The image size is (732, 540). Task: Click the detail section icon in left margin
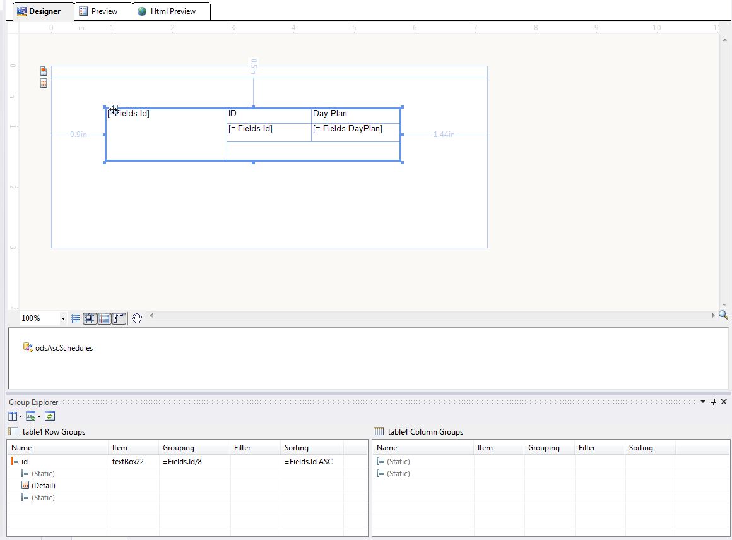click(x=44, y=83)
